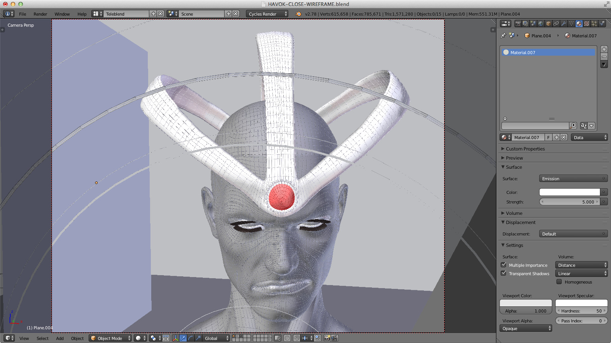The height and width of the screenshot is (343, 611).
Task: Open the viewport shading selector
Action: (x=140, y=338)
